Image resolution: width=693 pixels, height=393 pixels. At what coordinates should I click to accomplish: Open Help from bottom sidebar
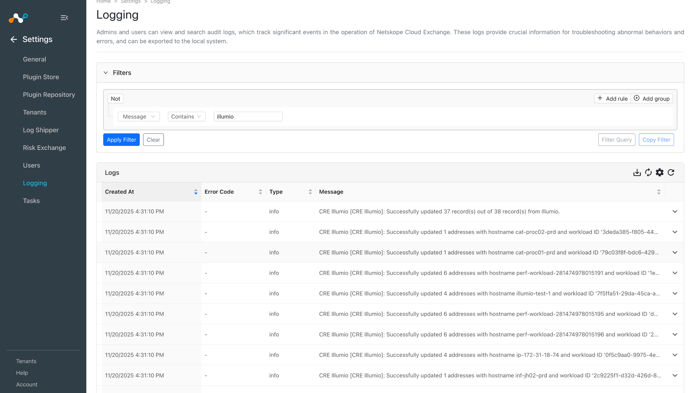[22, 373]
